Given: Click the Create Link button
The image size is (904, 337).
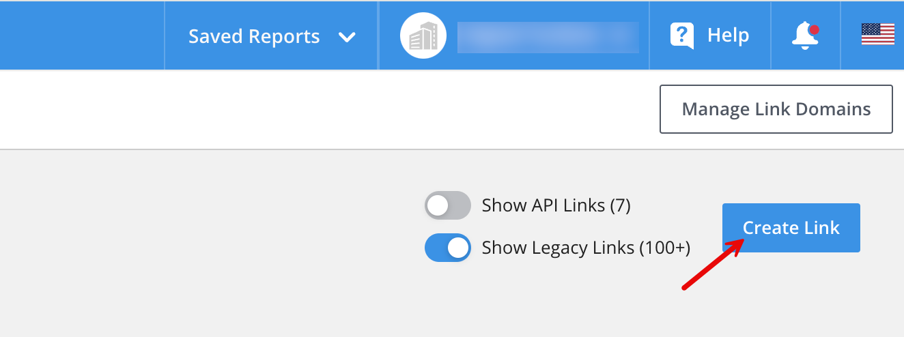Looking at the screenshot, I should (x=791, y=228).
